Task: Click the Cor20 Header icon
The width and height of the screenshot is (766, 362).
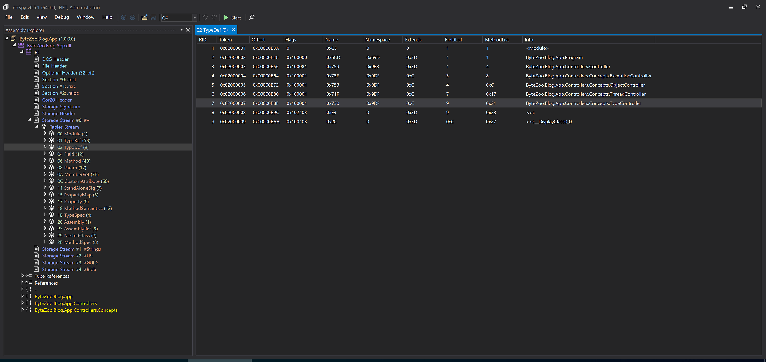Action: click(36, 100)
